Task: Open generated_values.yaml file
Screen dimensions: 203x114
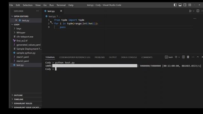Action: [x=26, y=45]
